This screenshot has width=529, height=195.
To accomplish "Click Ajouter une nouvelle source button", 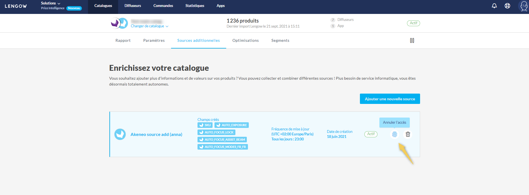I will [x=390, y=99].
